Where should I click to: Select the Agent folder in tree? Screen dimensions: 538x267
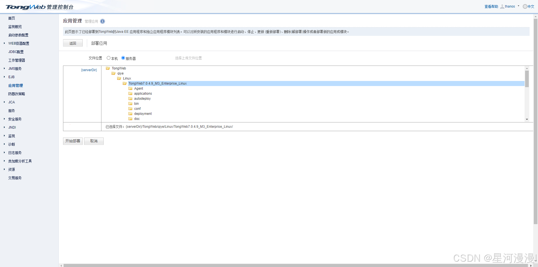point(138,89)
